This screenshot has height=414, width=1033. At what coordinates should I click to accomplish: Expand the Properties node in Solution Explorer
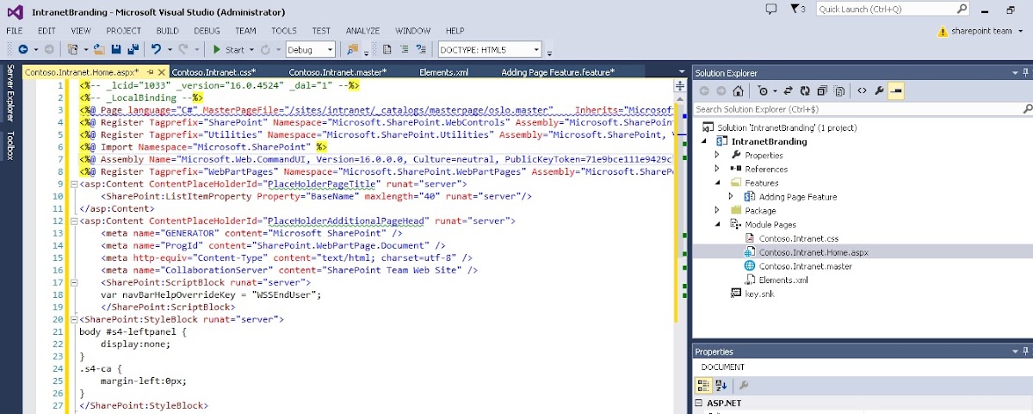[x=717, y=155]
